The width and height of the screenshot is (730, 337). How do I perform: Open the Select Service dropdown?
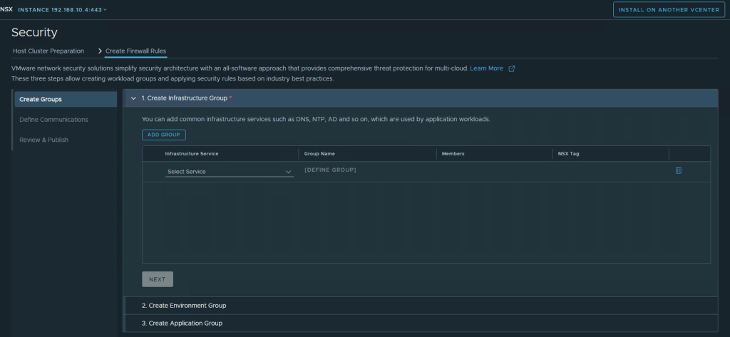pyautogui.click(x=229, y=172)
